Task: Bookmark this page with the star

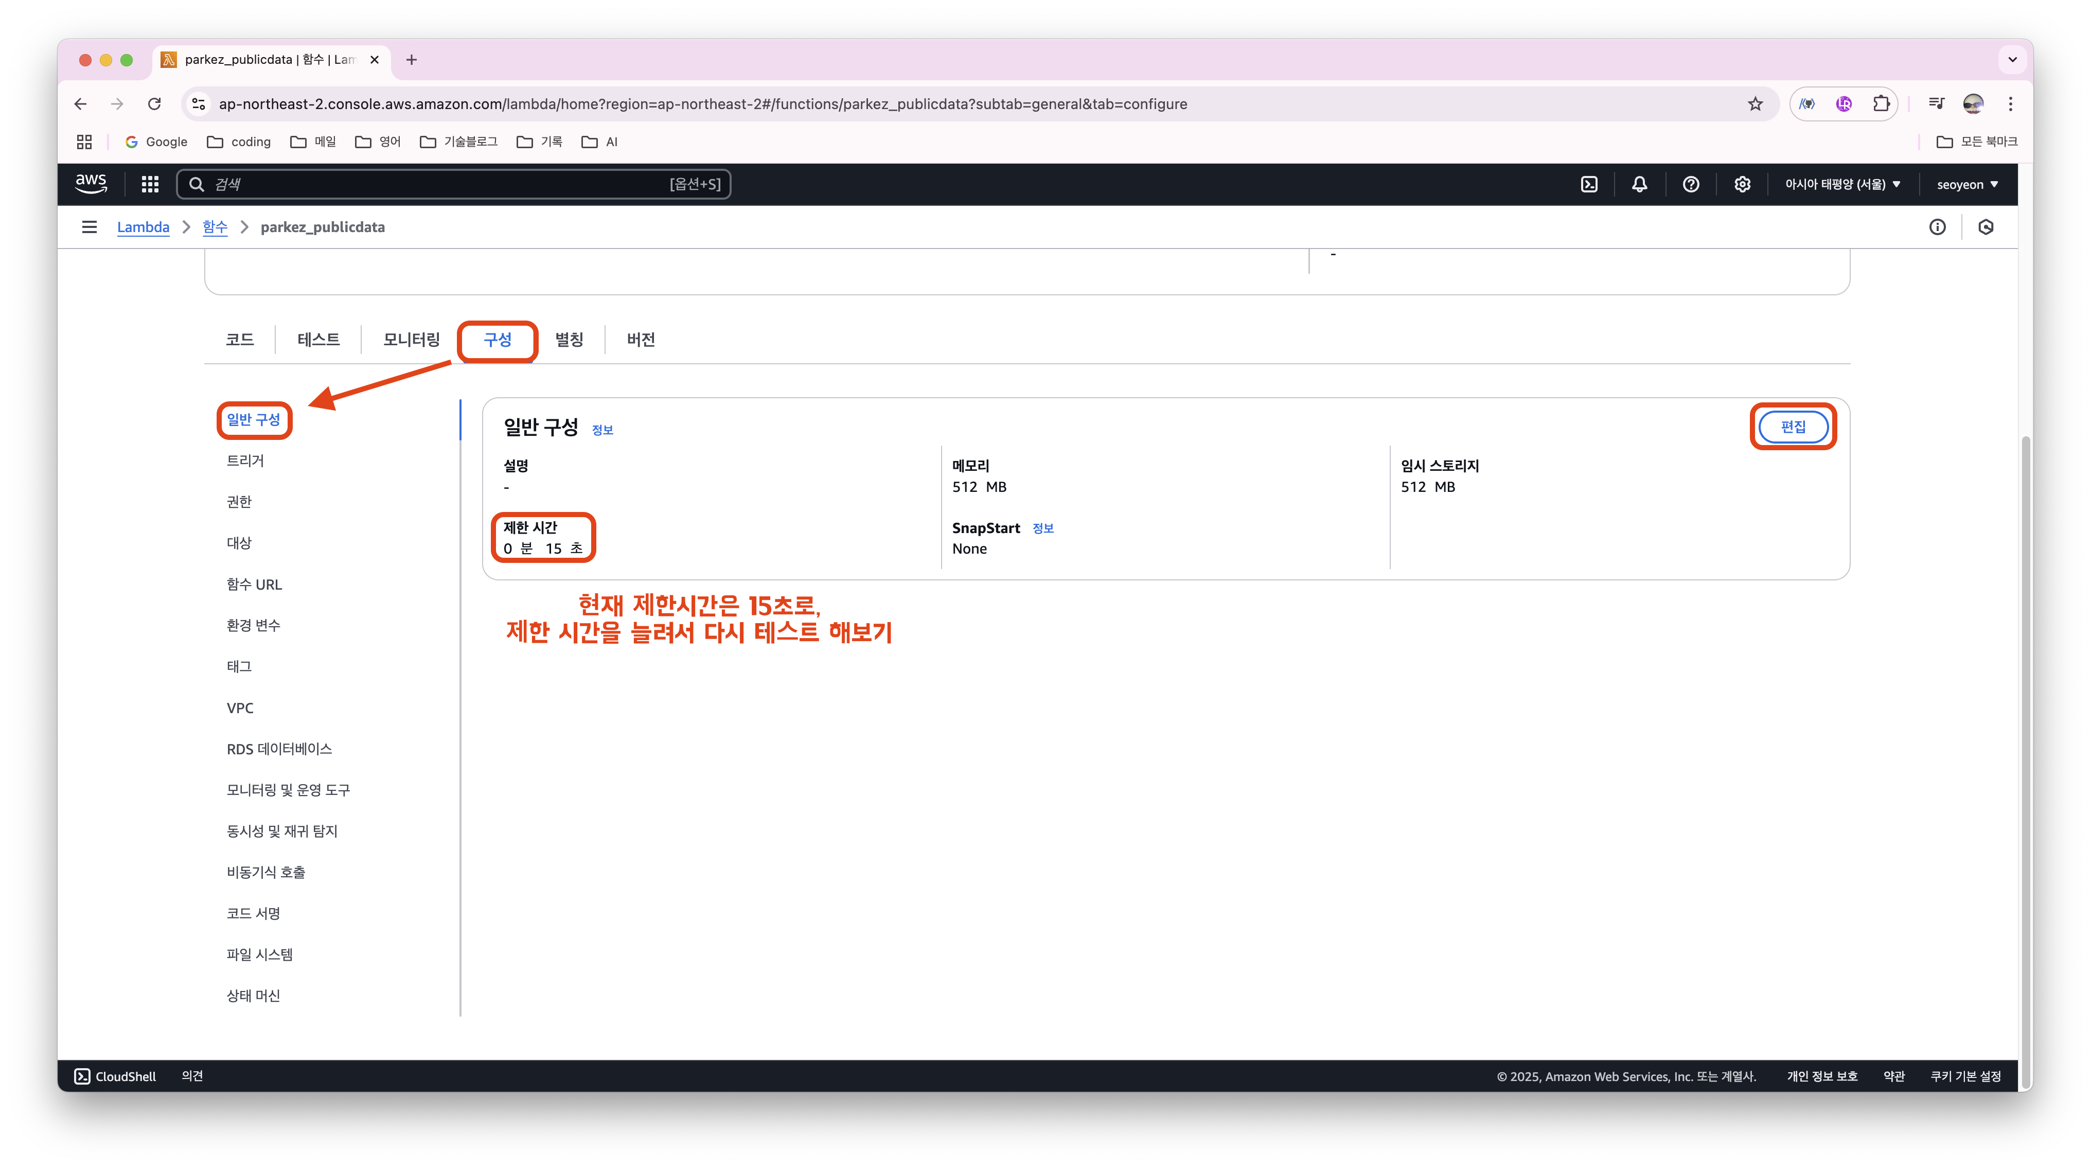Action: point(1755,104)
